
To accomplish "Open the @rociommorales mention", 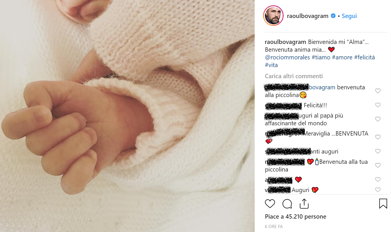I will (x=287, y=57).
